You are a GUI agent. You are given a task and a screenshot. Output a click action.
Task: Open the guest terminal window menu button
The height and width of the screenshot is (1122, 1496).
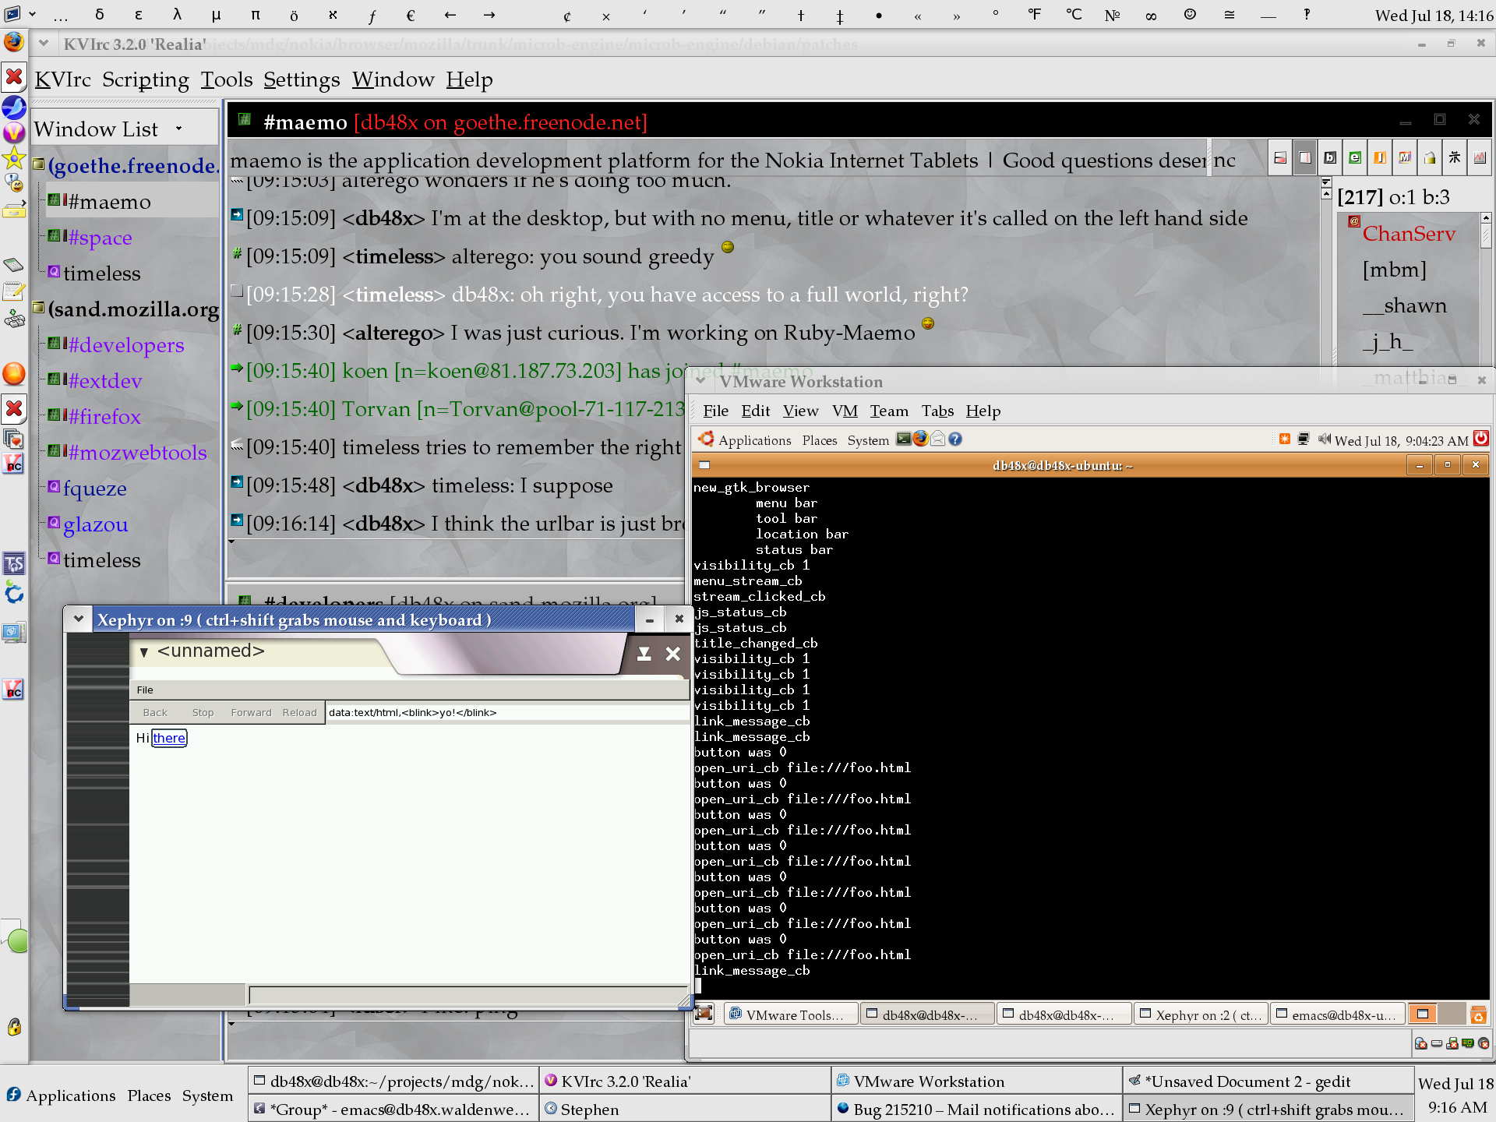coord(704,465)
